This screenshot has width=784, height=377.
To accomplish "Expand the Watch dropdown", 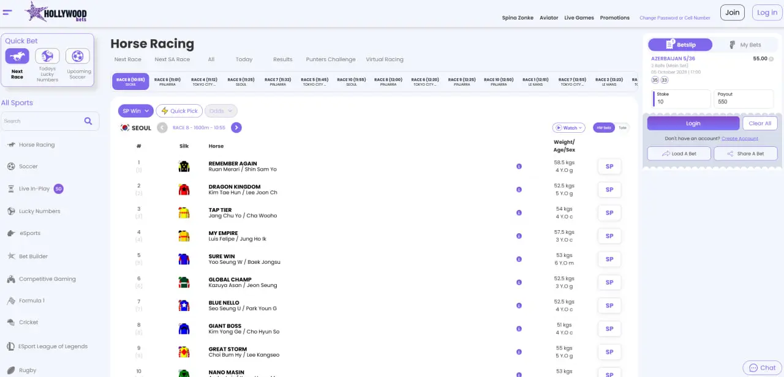I will (x=569, y=128).
